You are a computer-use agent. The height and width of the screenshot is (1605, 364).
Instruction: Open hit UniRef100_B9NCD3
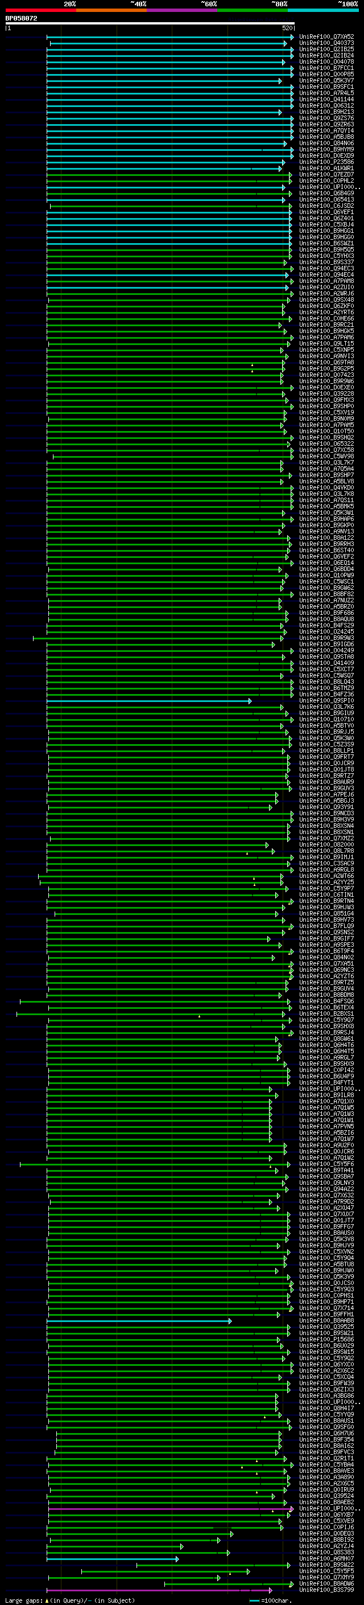326,813
